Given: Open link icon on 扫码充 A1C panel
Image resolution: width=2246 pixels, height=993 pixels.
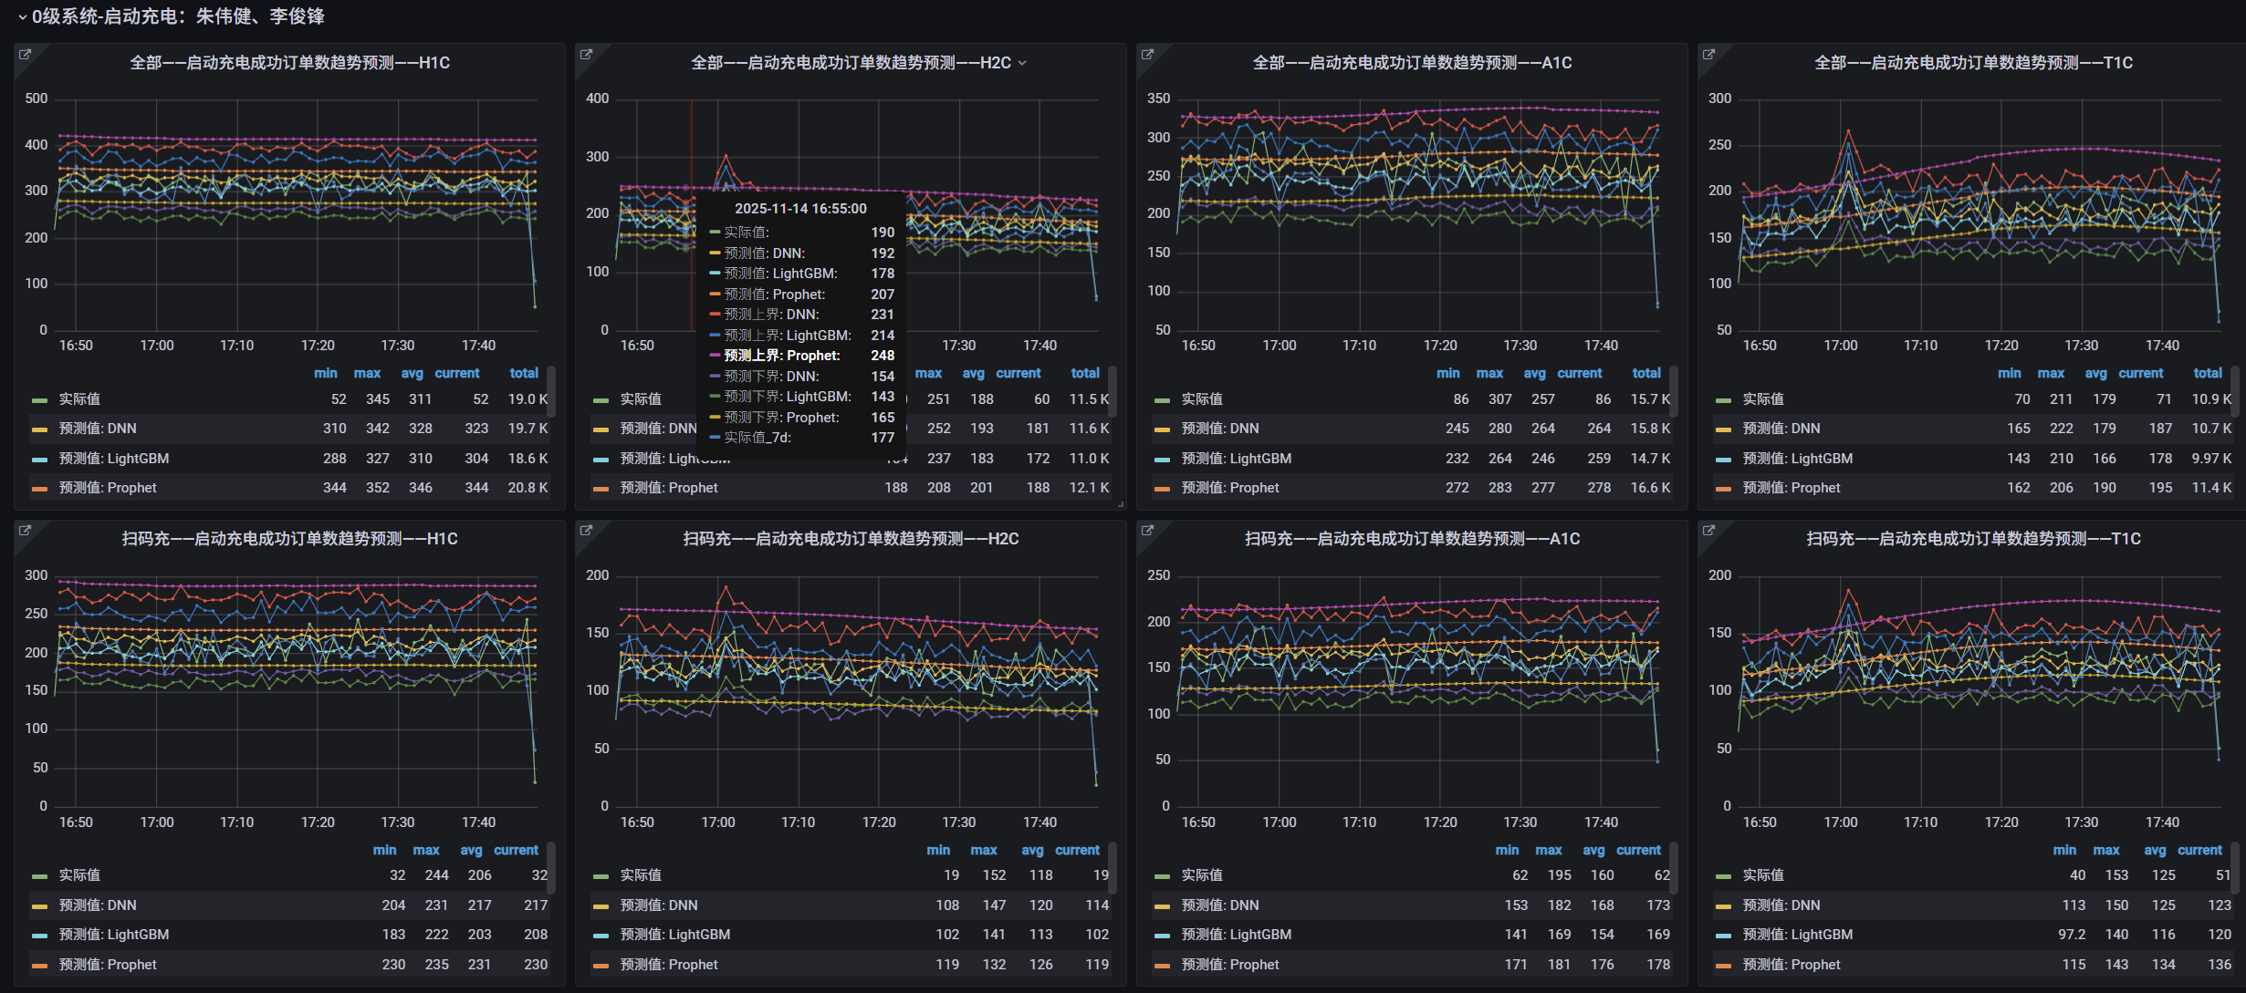Looking at the screenshot, I should (1147, 531).
